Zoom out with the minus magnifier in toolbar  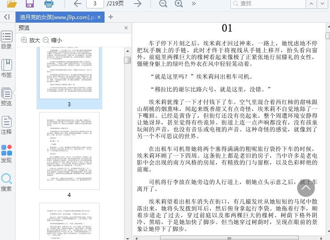(x=163, y=4)
